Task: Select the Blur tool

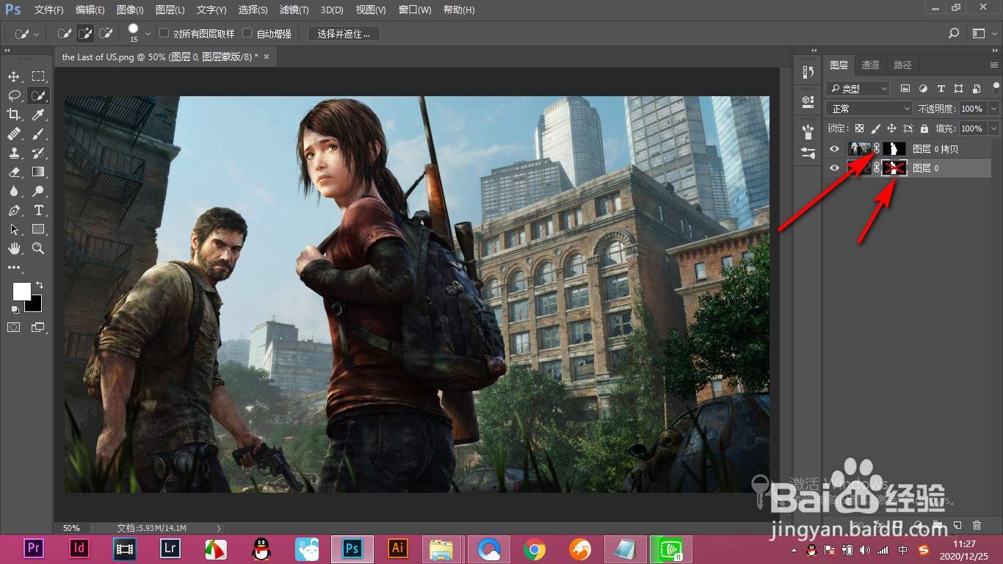Action: (14, 191)
